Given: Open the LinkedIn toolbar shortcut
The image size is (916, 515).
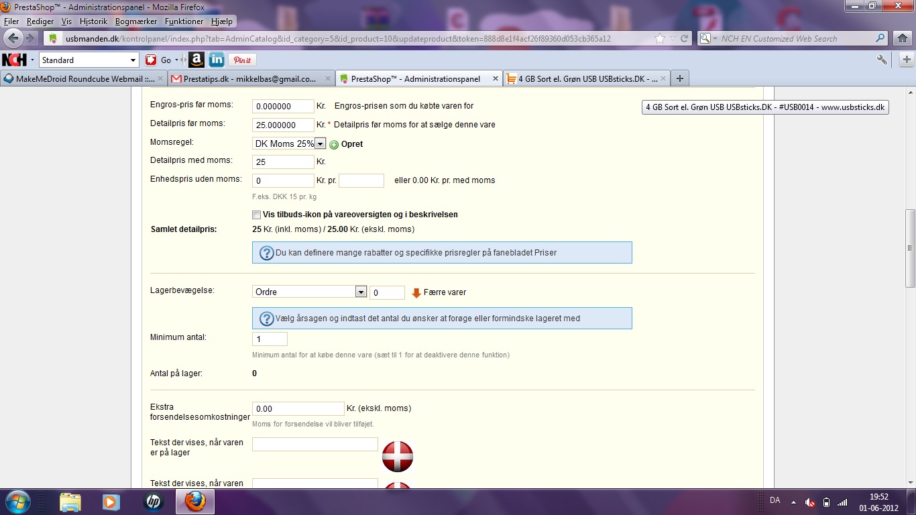Looking at the screenshot, I should 217,60.
